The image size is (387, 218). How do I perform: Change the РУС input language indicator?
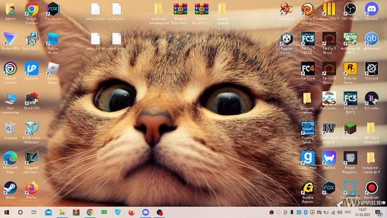point(348,213)
